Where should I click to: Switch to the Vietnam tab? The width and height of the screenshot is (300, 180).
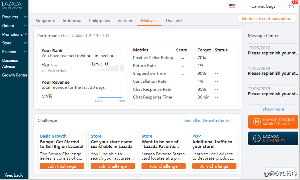125,21
